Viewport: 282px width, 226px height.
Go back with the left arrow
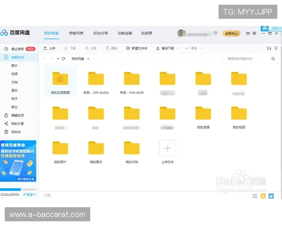(45, 59)
